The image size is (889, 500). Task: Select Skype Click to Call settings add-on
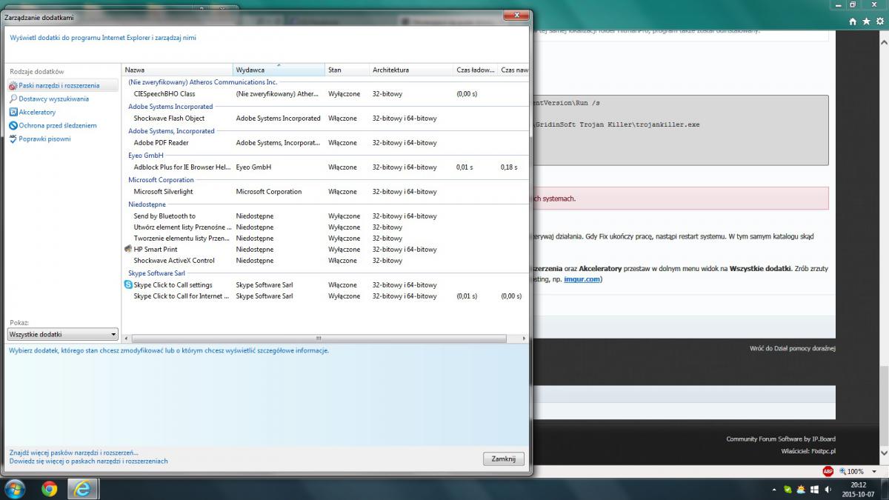[x=325, y=285]
